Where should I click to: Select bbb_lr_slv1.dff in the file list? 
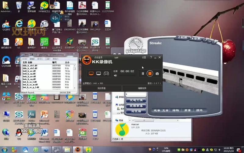click(x=30, y=65)
